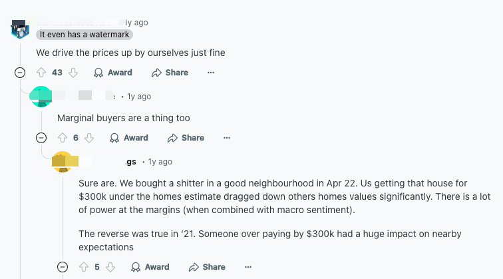
Task: Open more options for 43-point comment
Action: pos(211,73)
